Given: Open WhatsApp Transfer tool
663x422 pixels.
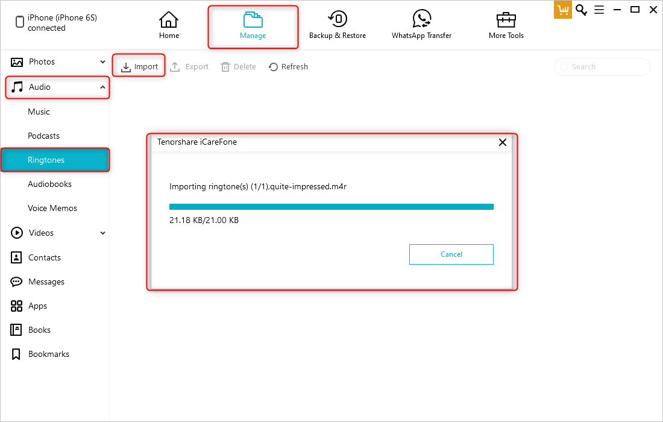Looking at the screenshot, I should [421, 25].
